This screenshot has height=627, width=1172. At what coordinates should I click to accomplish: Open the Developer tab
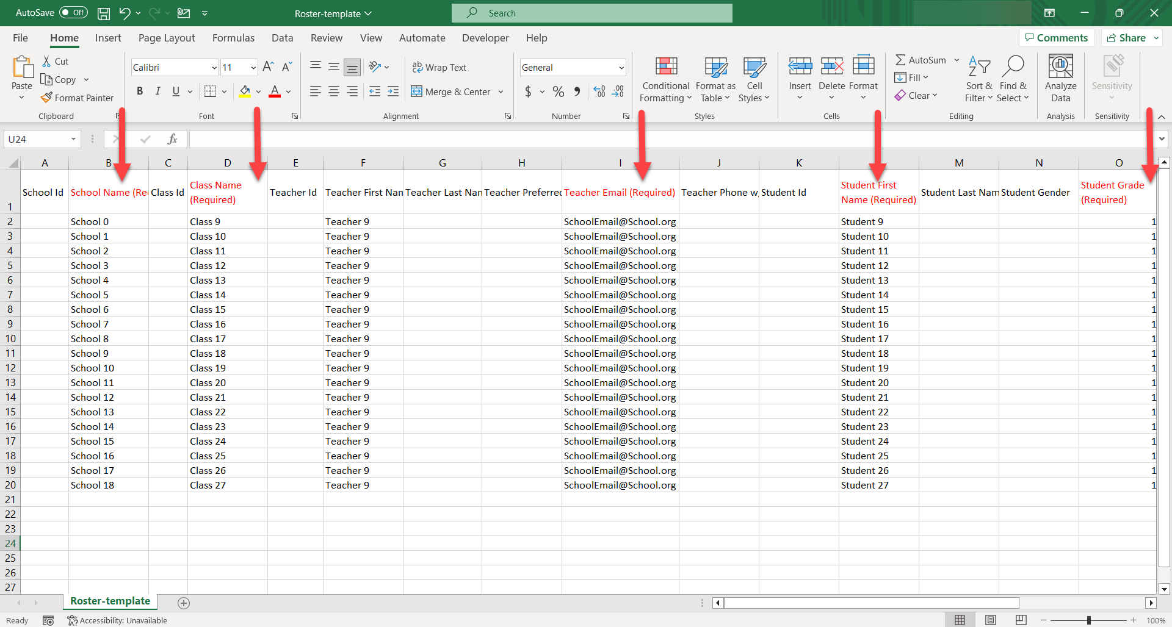[485, 38]
